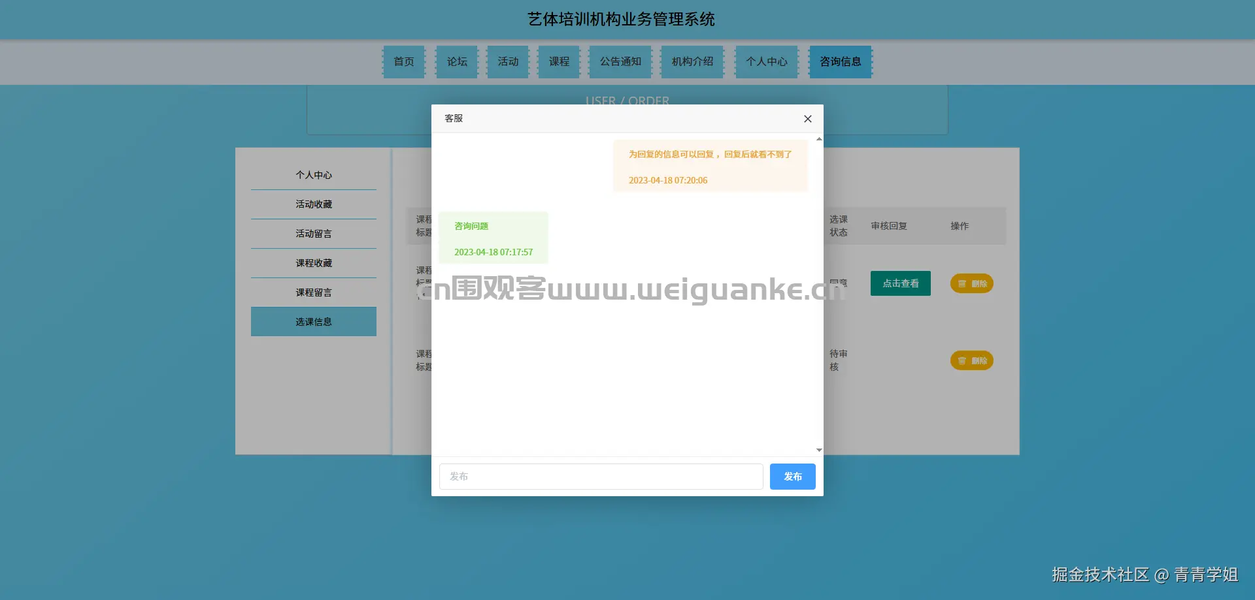This screenshot has height=600, width=1255.
Task: Select 选课信息 in the sidebar
Action: 314,322
